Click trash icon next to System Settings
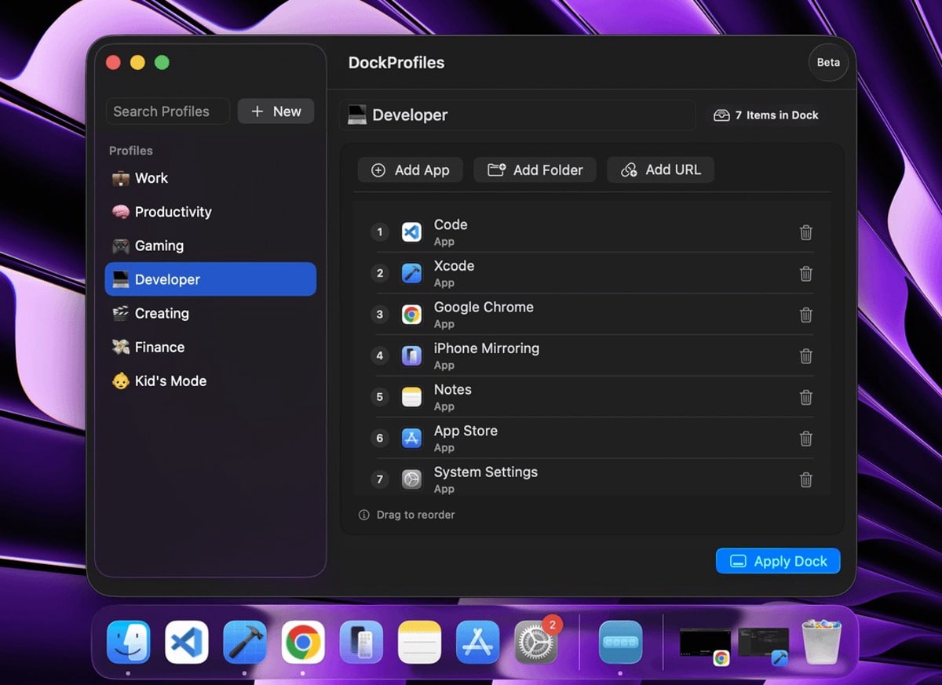Viewport: 942px width, 685px height. [805, 479]
